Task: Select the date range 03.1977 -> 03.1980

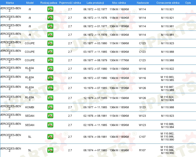Action: (95, 43)
